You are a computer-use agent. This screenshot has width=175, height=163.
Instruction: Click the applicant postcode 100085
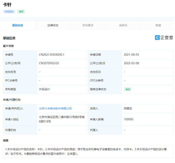point(129,119)
